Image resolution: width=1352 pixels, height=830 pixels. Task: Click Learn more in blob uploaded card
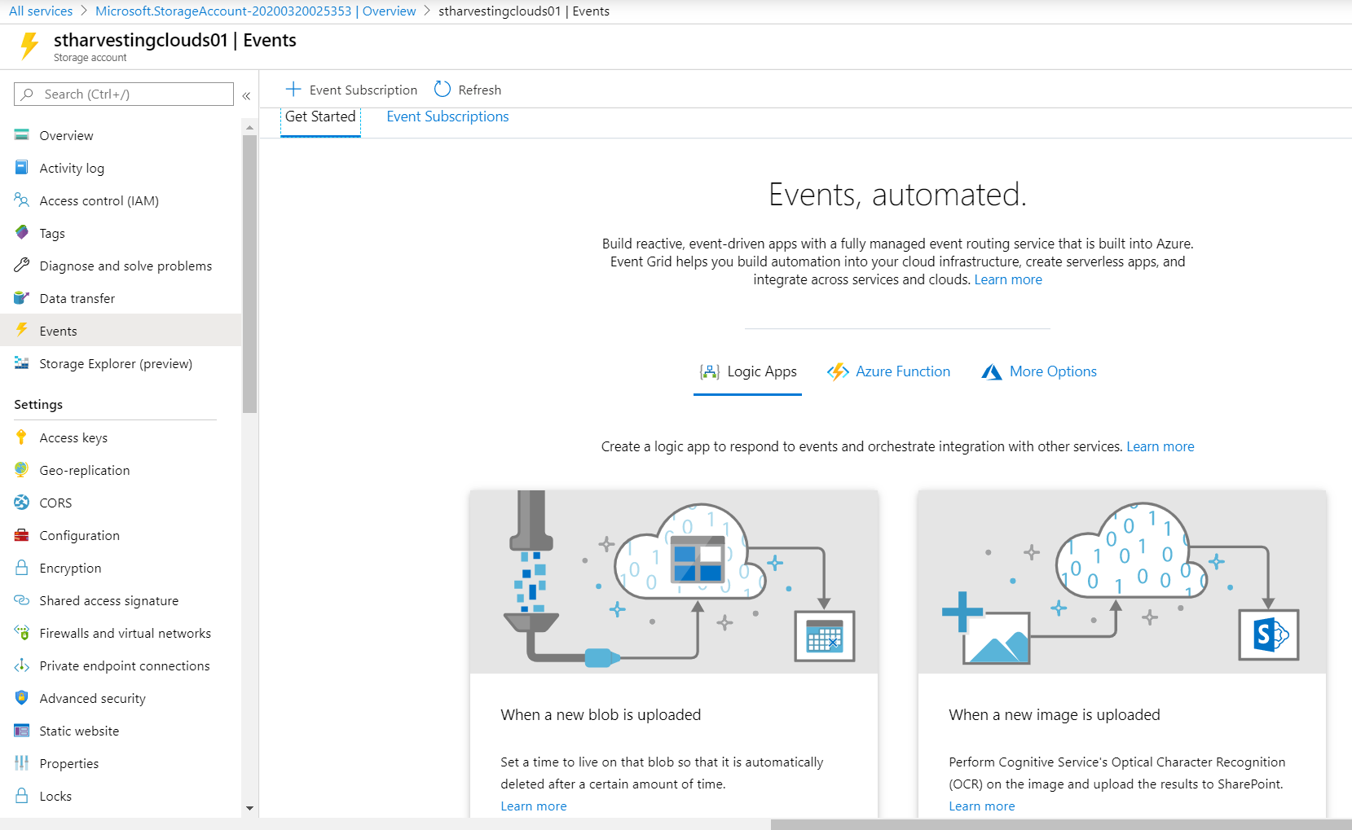pos(534,806)
